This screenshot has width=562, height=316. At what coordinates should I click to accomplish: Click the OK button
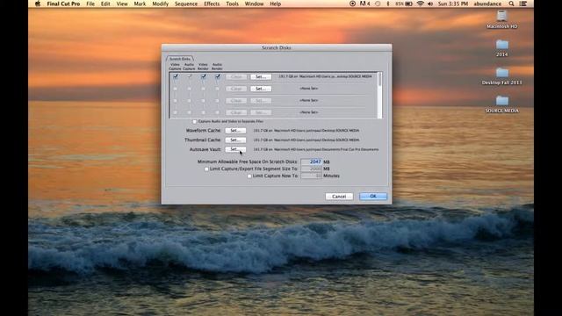373,196
